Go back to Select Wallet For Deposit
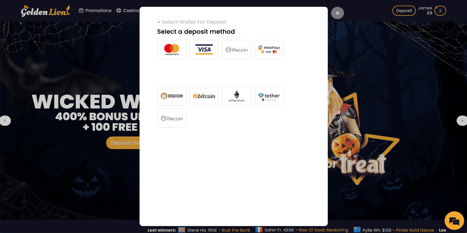 pos(191,22)
